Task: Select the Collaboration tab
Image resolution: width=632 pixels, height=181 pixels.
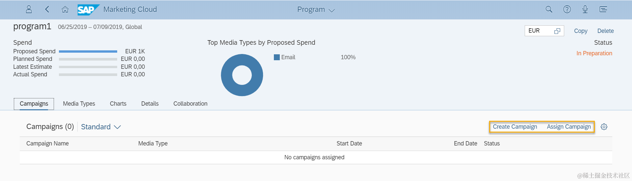Action: (190, 104)
